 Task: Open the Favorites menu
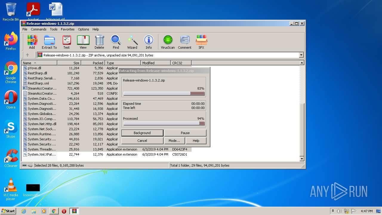[68, 29]
